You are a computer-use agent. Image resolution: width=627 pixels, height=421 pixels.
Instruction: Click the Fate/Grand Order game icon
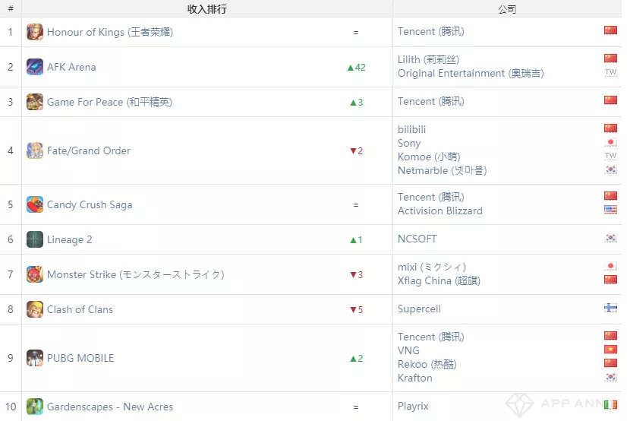click(35, 150)
